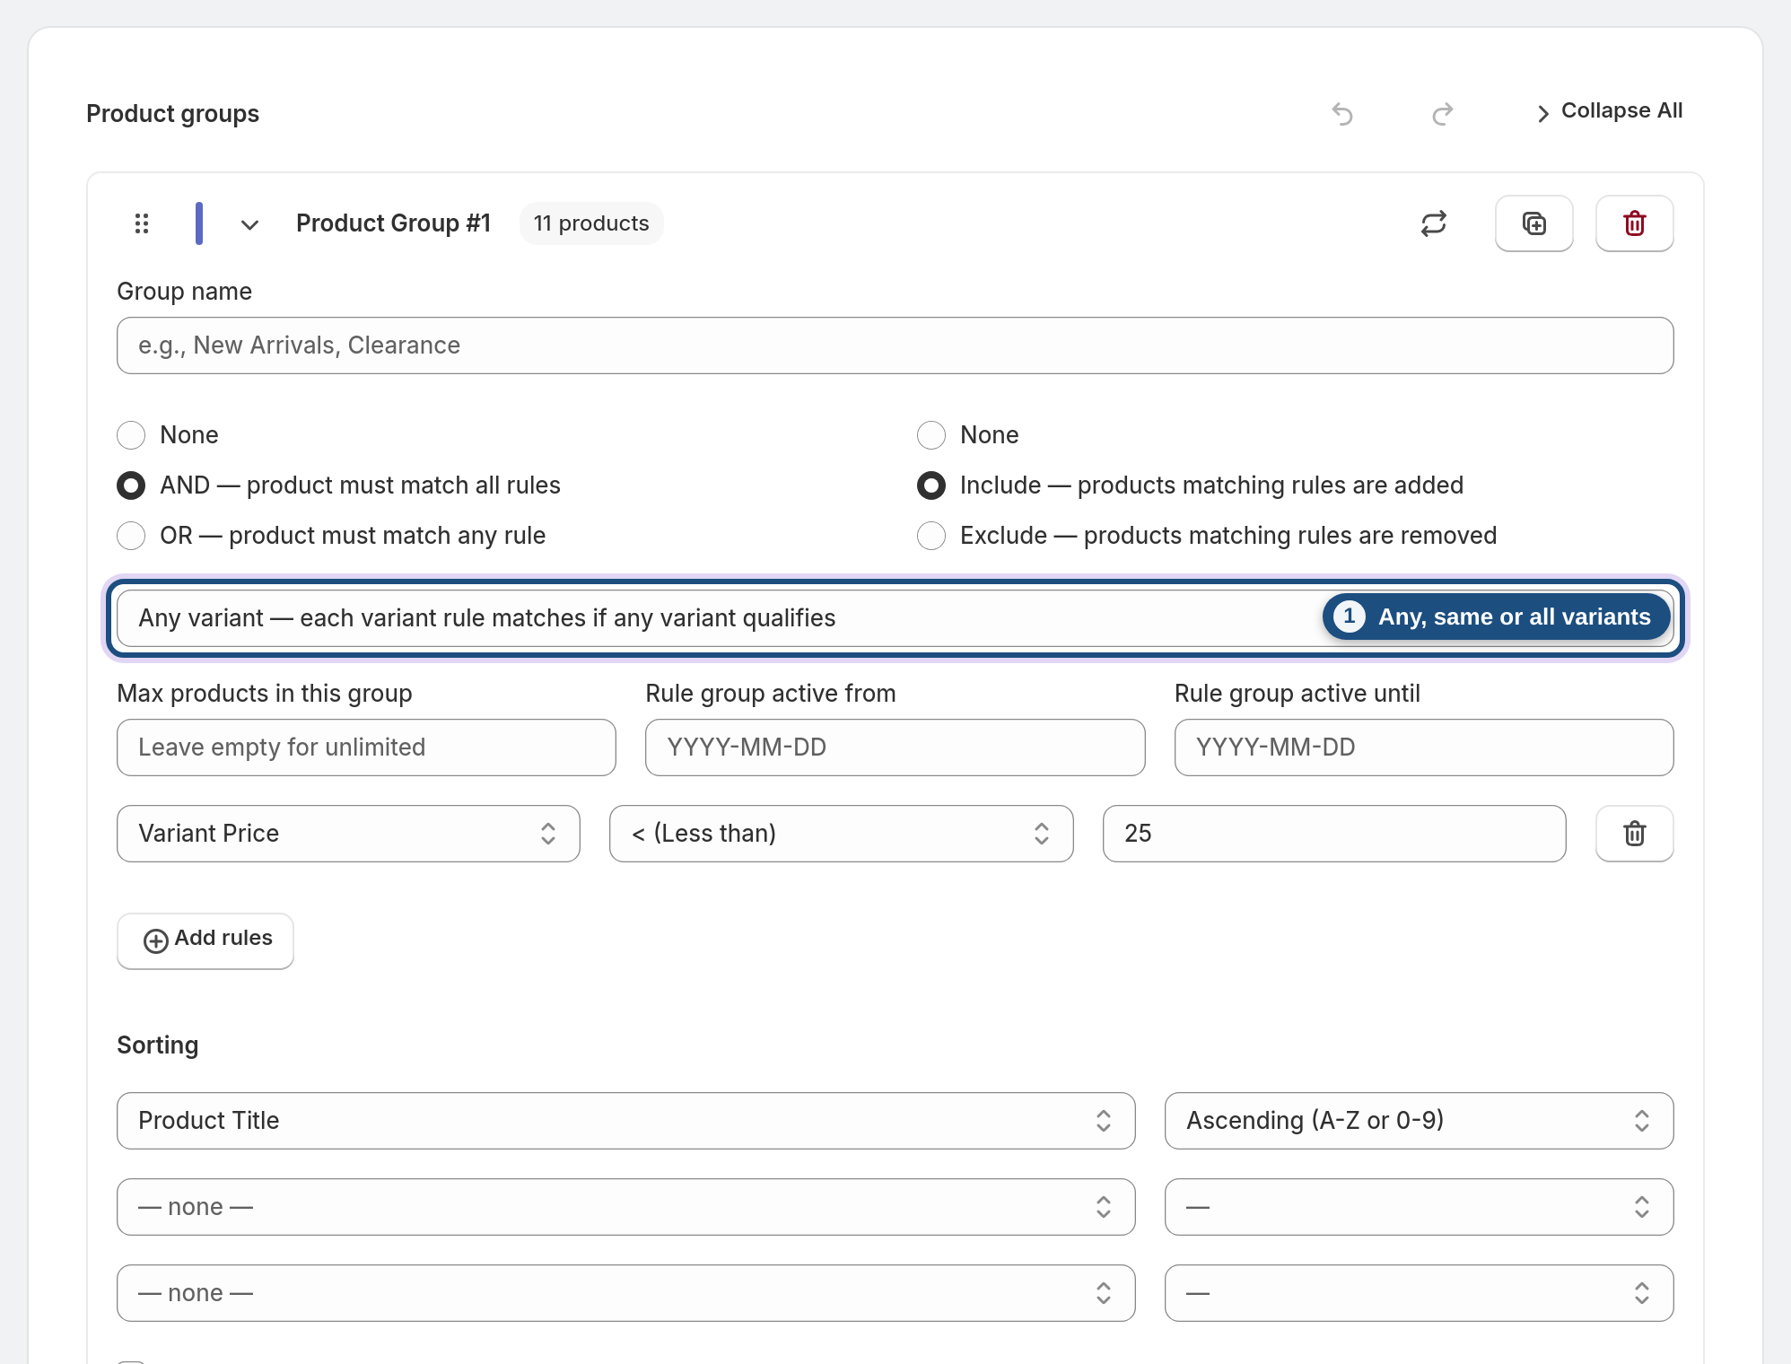
Task: Open the Ascending sort direction dropdown
Action: pos(1420,1121)
